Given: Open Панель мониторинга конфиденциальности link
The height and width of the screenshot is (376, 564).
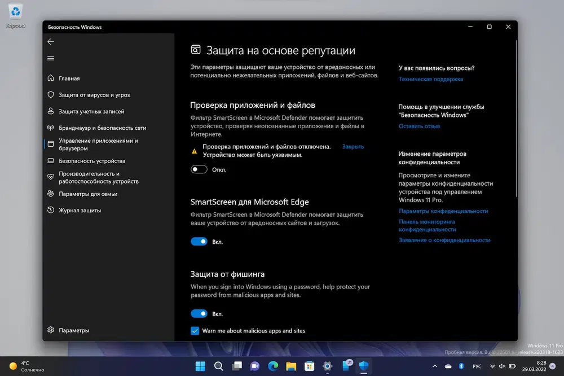Looking at the screenshot, I should 428,225.
